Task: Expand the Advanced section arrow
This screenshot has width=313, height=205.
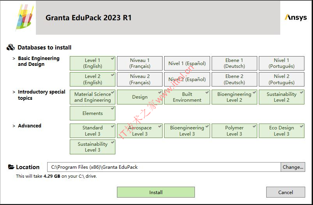Action: coord(14,126)
